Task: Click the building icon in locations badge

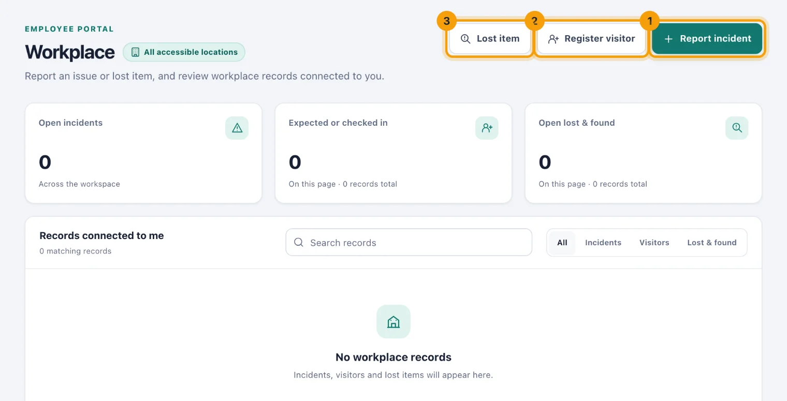Action: [x=136, y=52]
